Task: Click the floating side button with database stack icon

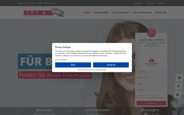Action: [178, 95]
